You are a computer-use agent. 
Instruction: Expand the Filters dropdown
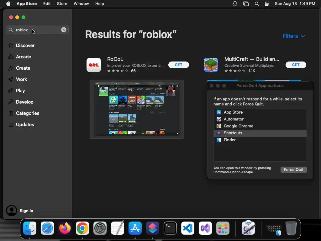pos(294,36)
